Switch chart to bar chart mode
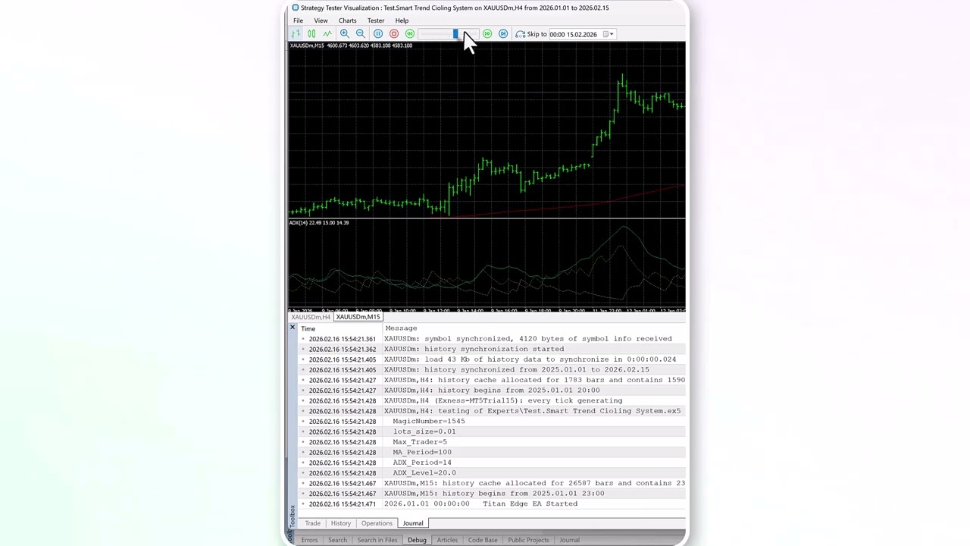 coord(296,34)
